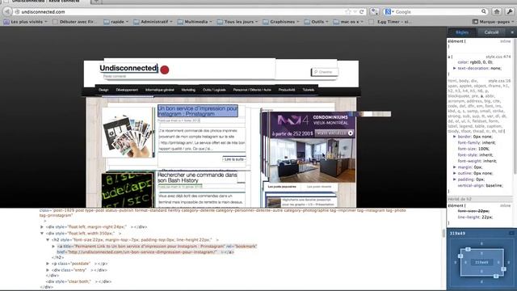
Task: Collapse the box model panel toggle icon
Action: (x=511, y=234)
